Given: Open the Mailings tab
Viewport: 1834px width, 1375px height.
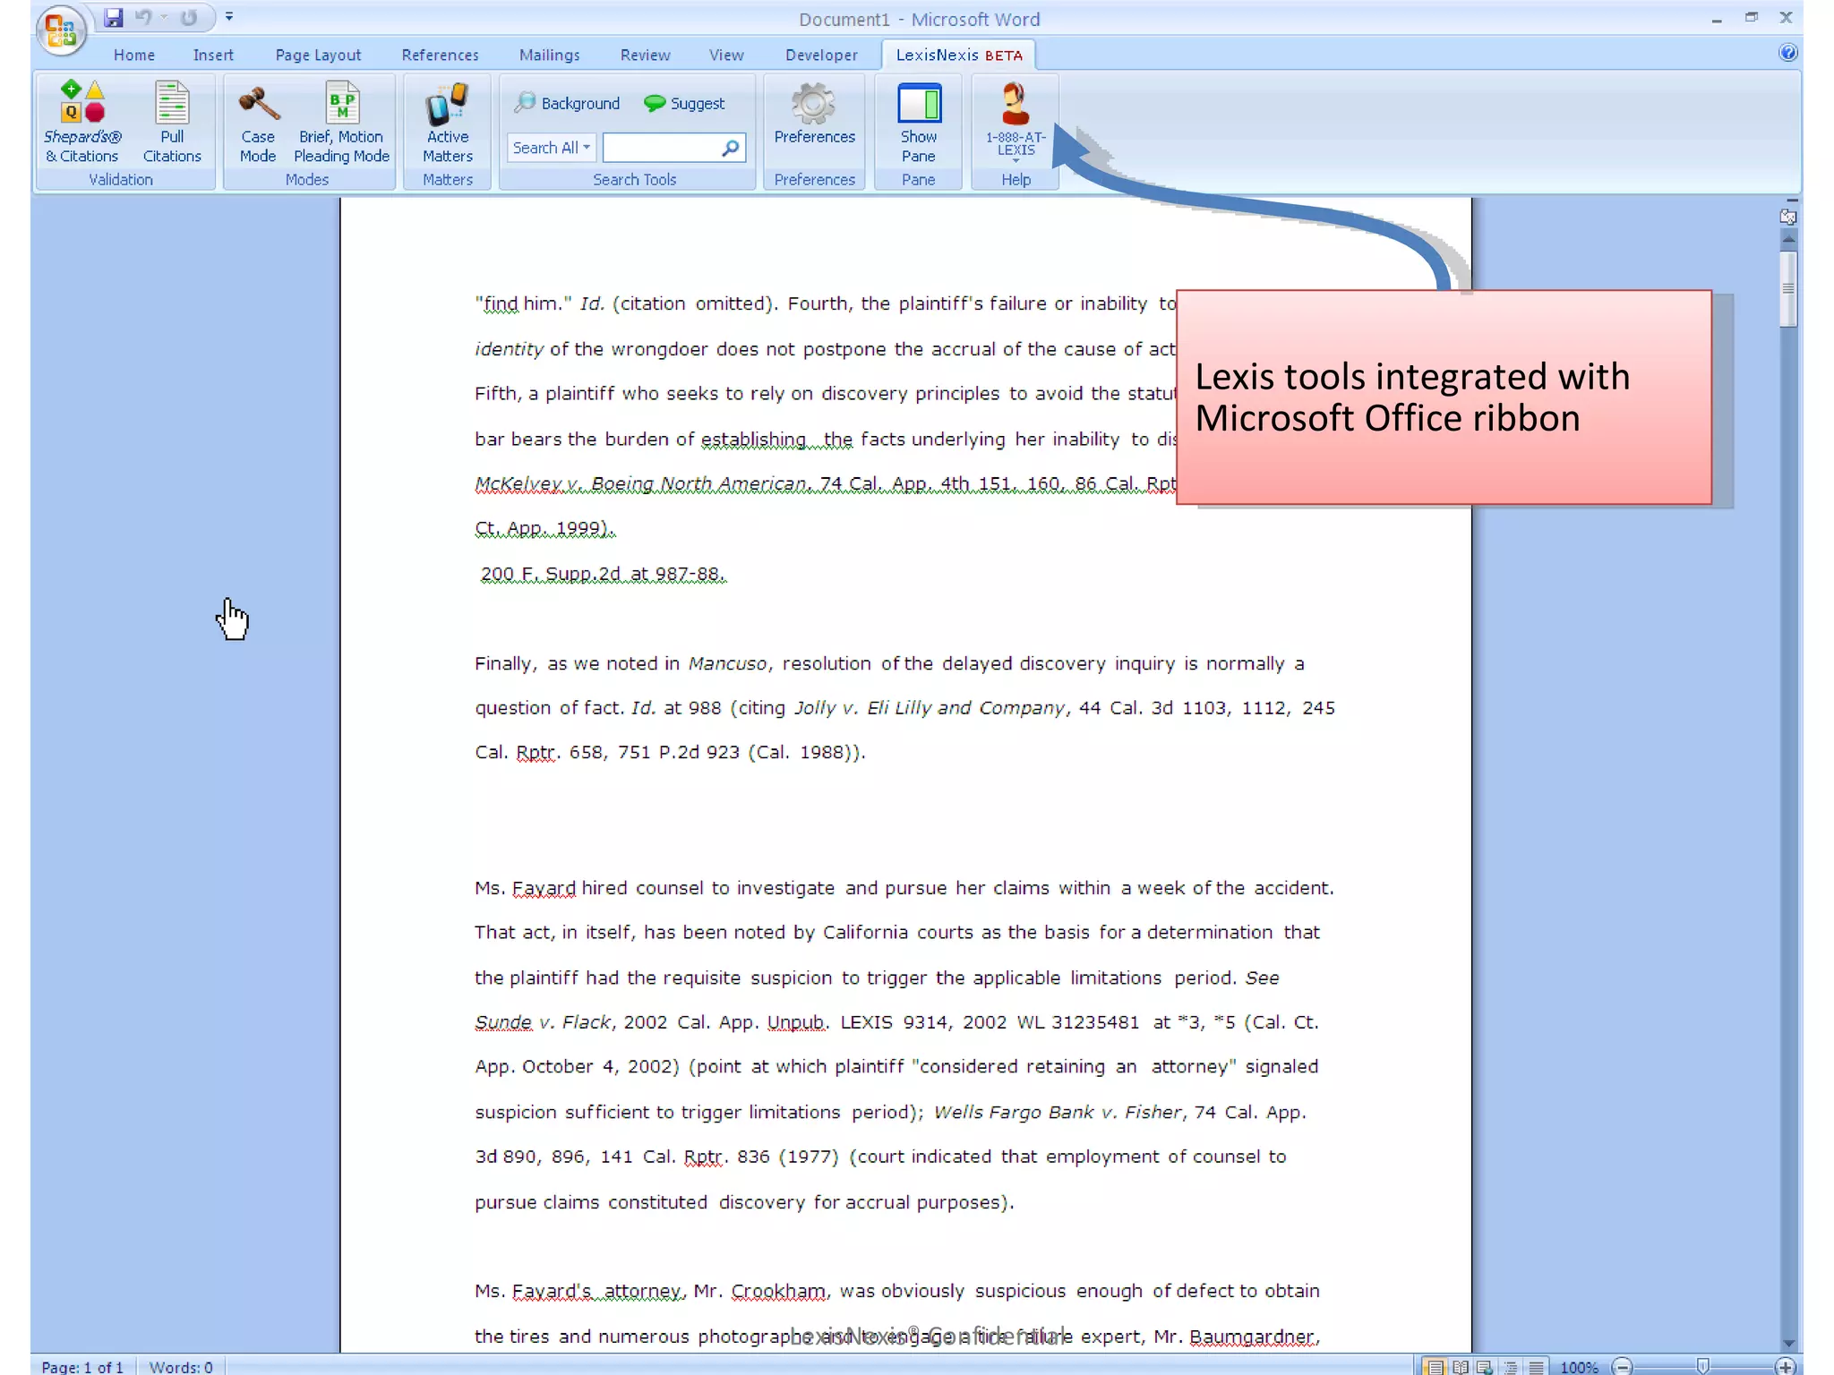Looking at the screenshot, I should 549,55.
